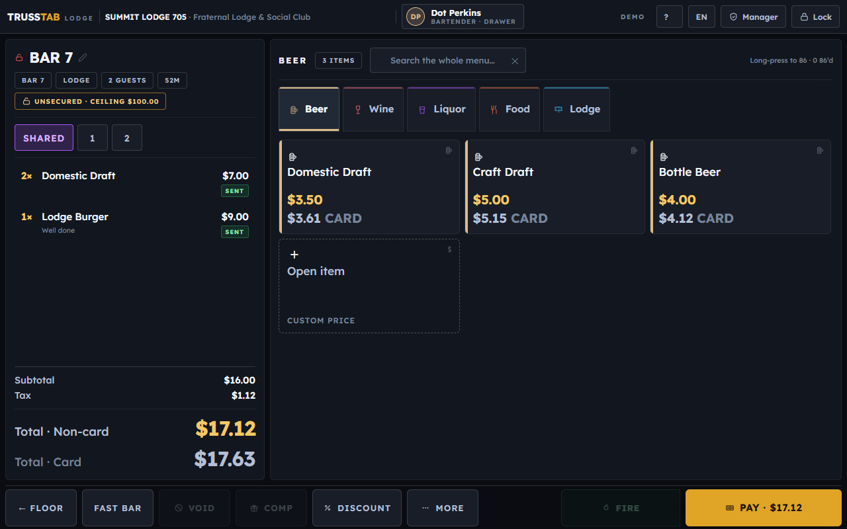This screenshot has height=529, width=847.
Task: Click the corner icon on Craft Draft card
Action: pos(635,150)
